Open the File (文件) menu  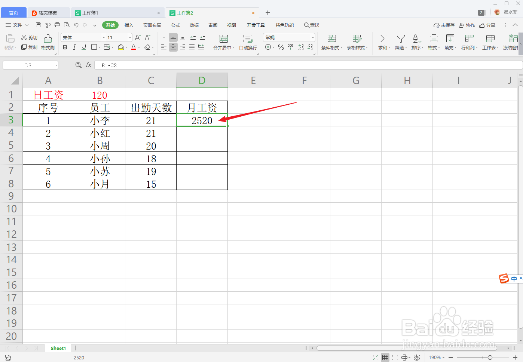(17, 25)
